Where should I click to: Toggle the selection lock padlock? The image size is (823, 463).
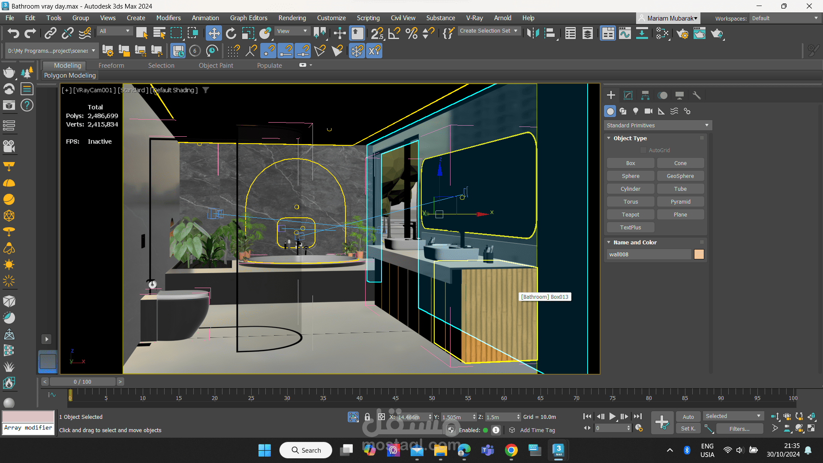pyautogui.click(x=367, y=417)
